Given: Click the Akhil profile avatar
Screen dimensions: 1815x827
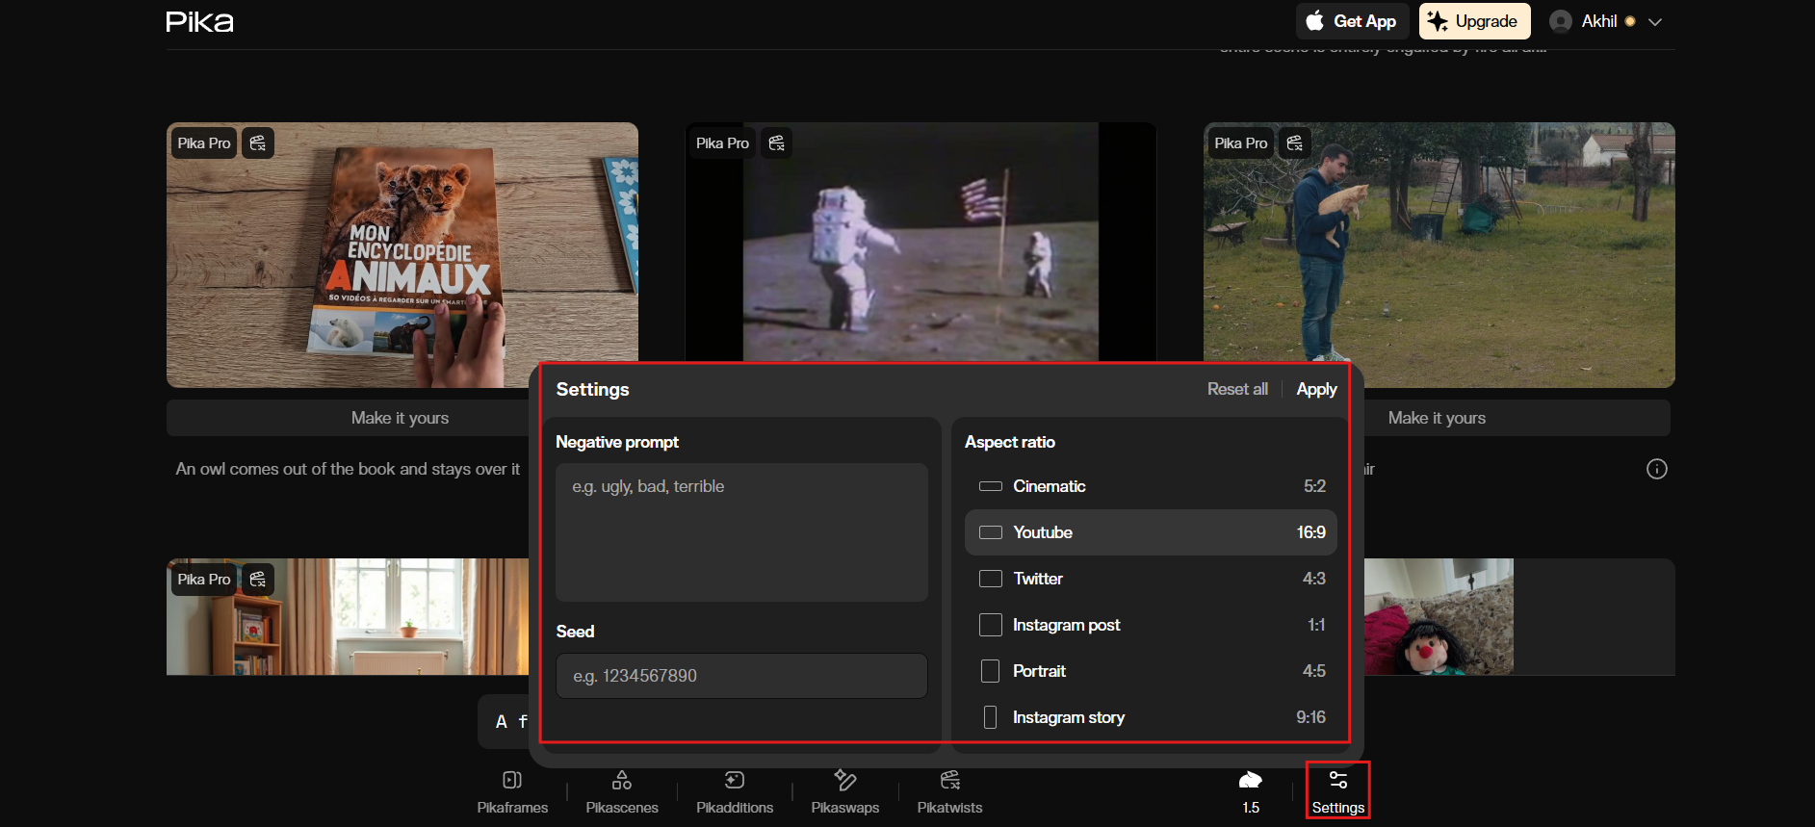Looking at the screenshot, I should [x=1561, y=21].
